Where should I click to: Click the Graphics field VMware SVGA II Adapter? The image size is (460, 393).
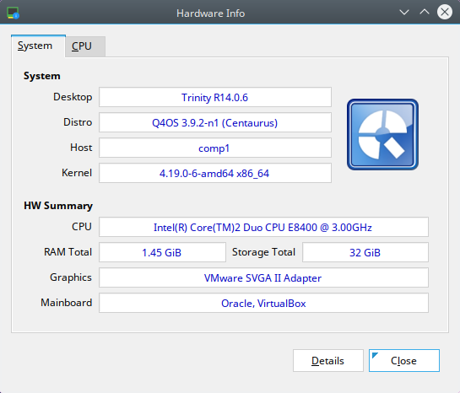[263, 277]
